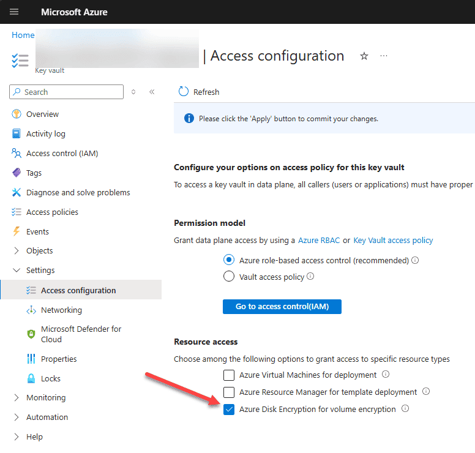
Task: Click the Properties bars icon
Action: (31, 359)
